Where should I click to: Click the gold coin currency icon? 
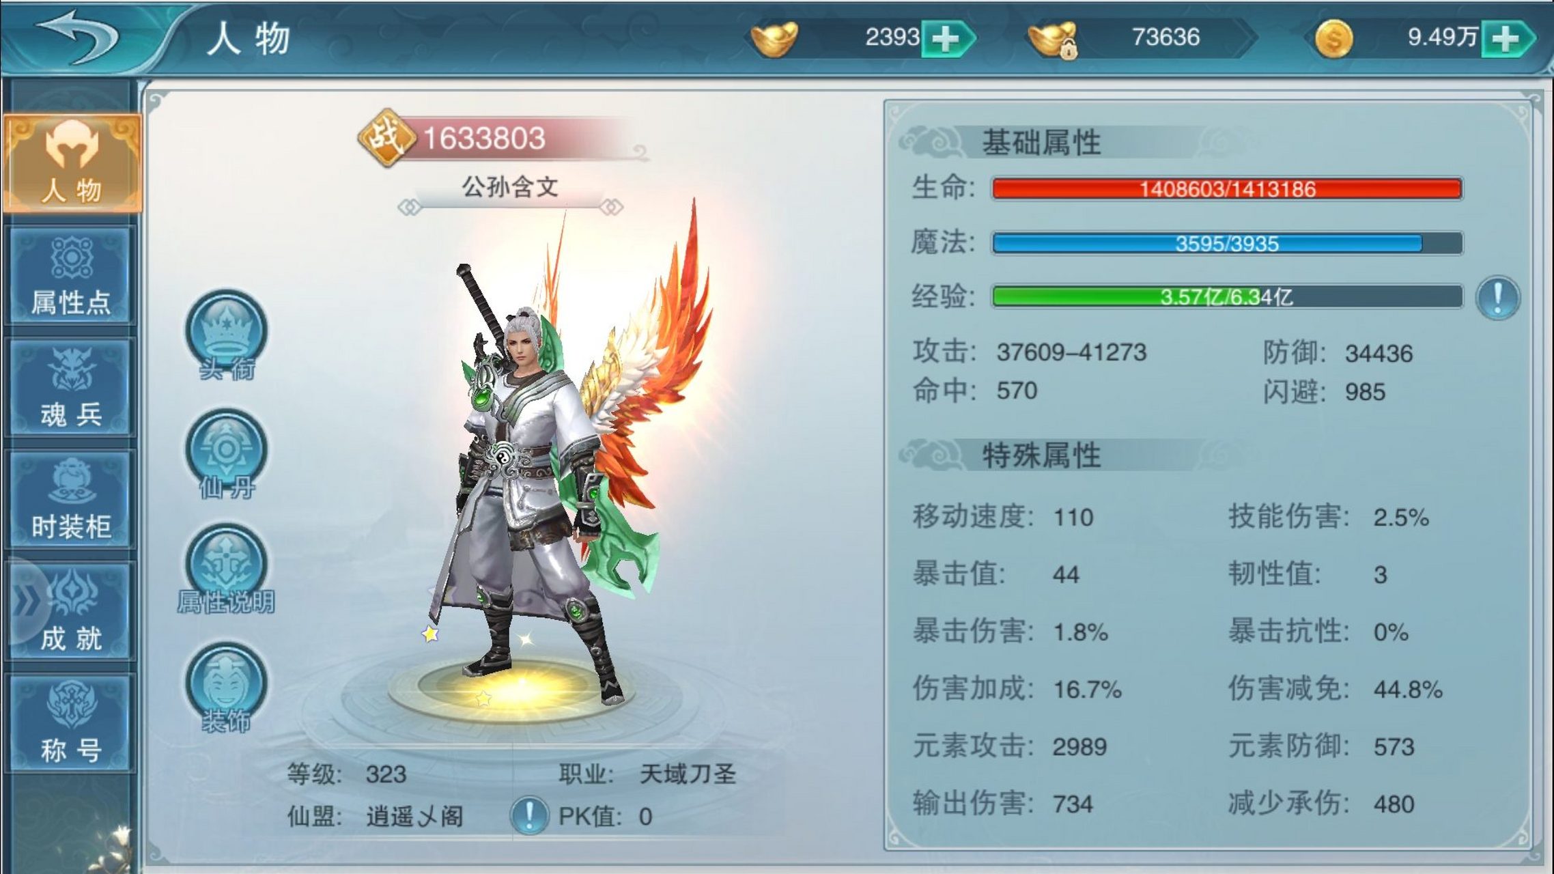tap(1333, 38)
